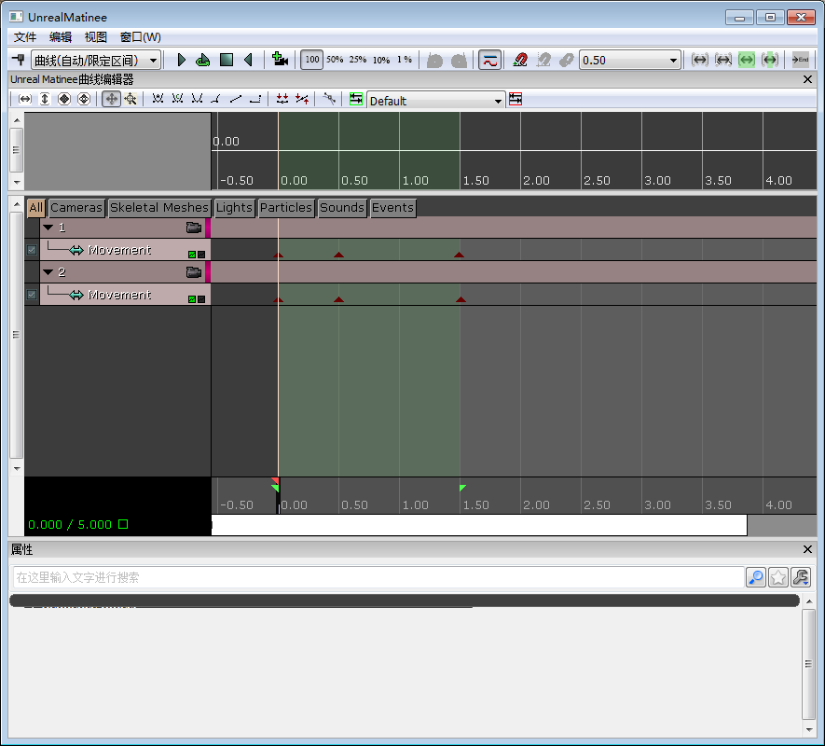This screenshot has width=825, height=746.
Task: Set playback speed to 10%
Action: 381,60
